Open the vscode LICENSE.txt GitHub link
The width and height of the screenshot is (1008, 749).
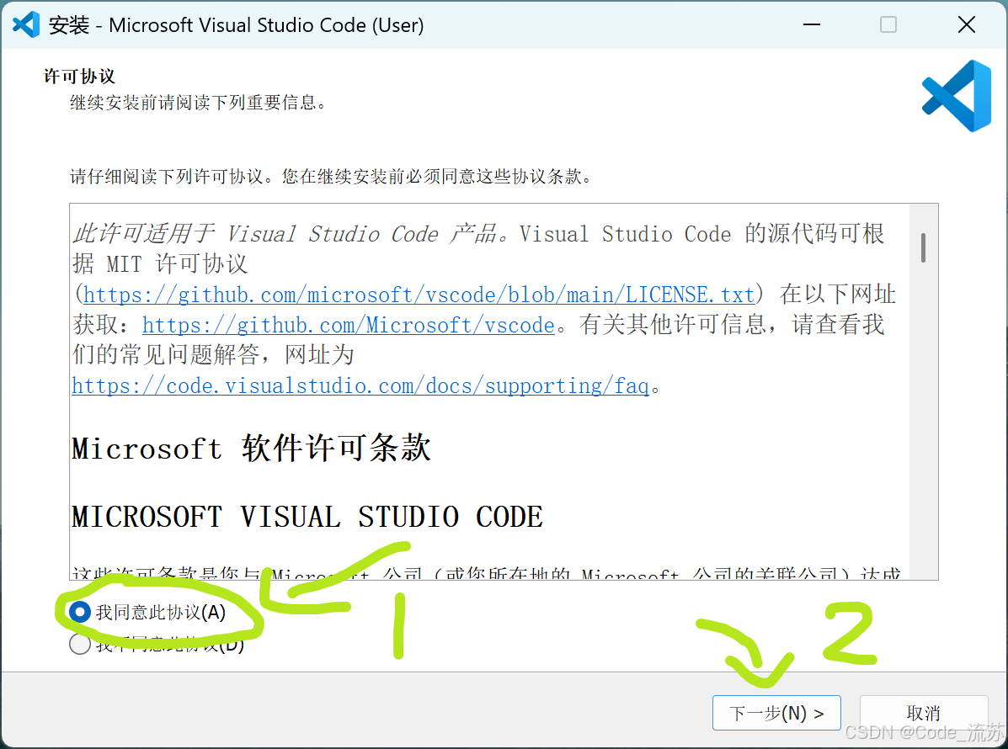click(x=419, y=295)
